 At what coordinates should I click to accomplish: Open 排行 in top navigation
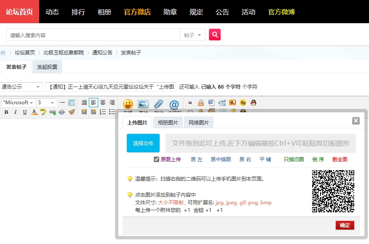[x=78, y=12]
